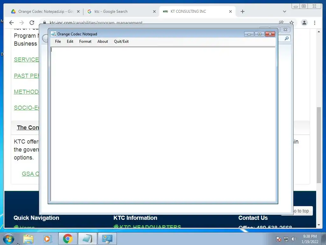
Task: Click inside the notepad text area
Action: point(163,124)
